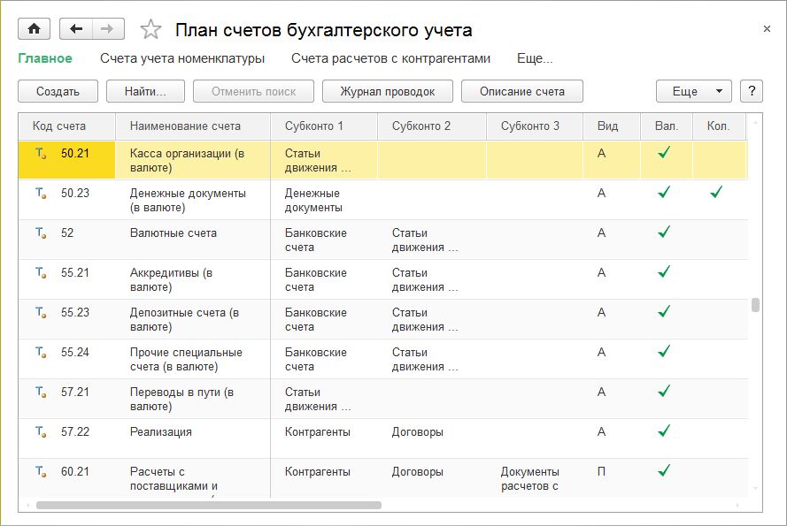Viewport: 787px width, 526px height.
Task: Click the forward arrow navigation button
Action: (x=107, y=29)
